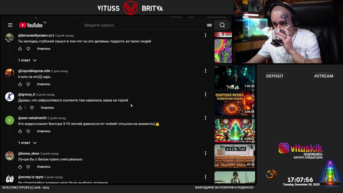Click the '5 дней назад' timestamp of @bonus_show
The image size is (343, 193).
coord(49,154)
